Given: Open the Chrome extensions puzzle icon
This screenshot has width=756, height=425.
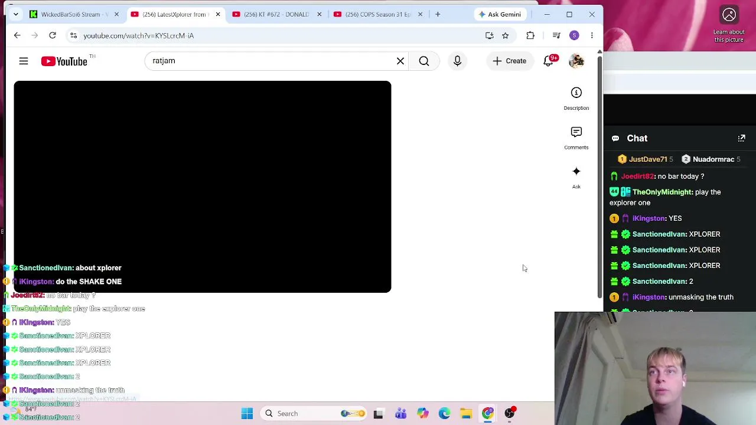Looking at the screenshot, I should [530, 35].
